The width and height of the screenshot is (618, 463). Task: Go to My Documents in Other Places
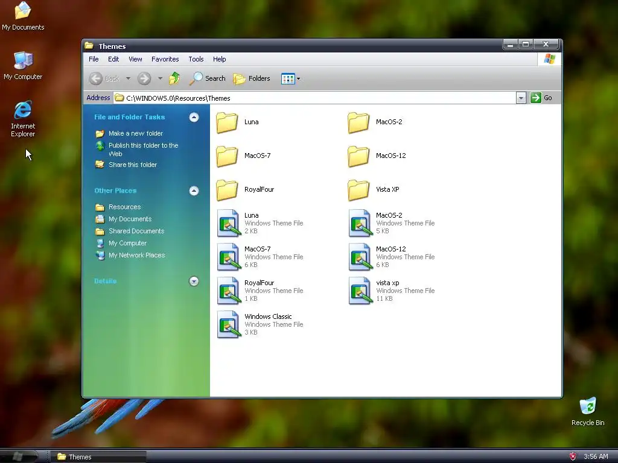pyautogui.click(x=130, y=219)
